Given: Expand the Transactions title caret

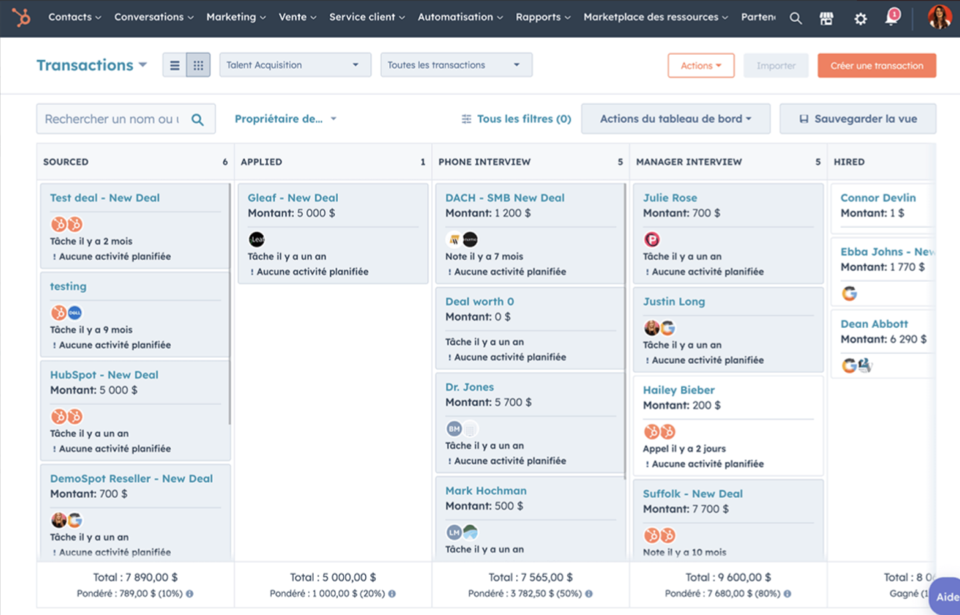Looking at the screenshot, I should click(142, 65).
